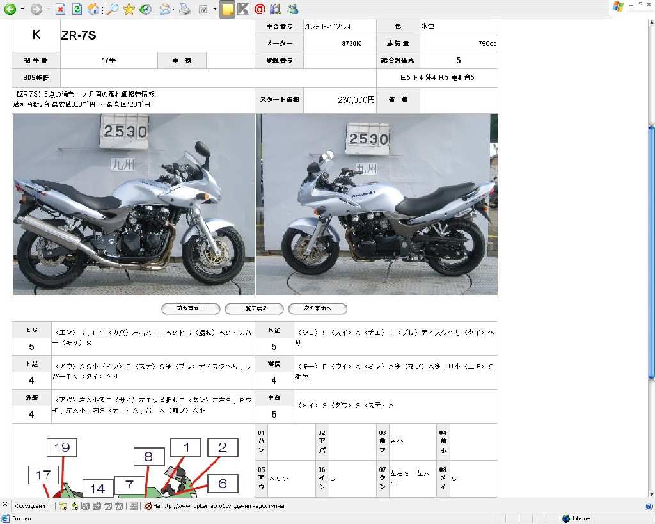Screen dimensions: 655x524
Task: Click the previous vehicle button below photos
Action: (191, 308)
